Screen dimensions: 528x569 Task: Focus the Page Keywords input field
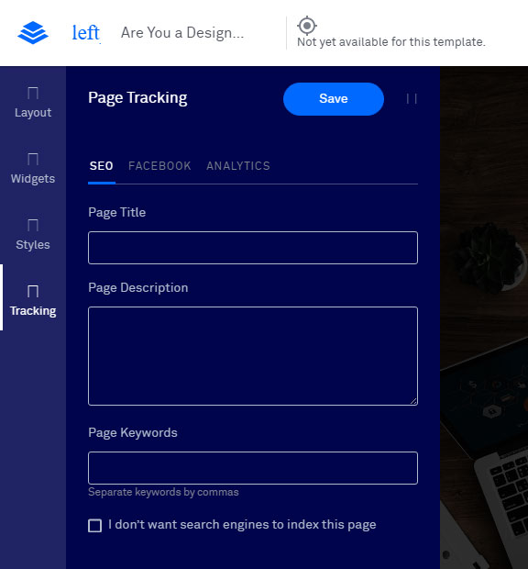pyautogui.click(x=253, y=468)
